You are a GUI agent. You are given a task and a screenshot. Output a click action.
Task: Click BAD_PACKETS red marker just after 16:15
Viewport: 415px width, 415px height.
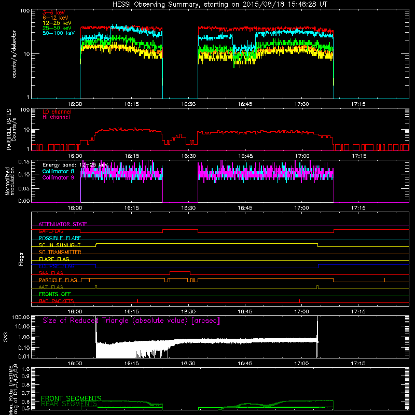137,301
